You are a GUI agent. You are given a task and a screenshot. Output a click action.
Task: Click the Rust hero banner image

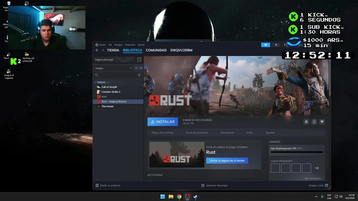click(x=236, y=86)
